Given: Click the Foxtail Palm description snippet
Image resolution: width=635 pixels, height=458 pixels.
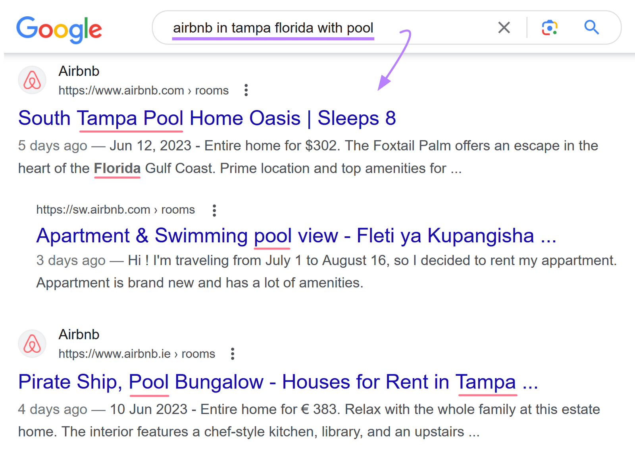Looking at the screenshot, I should click(x=308, y=157).
